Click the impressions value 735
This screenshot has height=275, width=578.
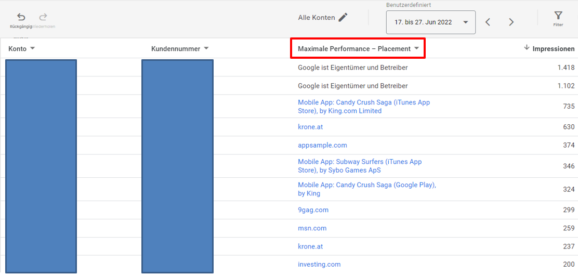click(569, 107)
